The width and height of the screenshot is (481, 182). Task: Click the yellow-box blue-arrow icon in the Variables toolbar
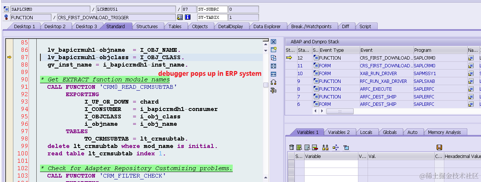click(x=336, y=147)
